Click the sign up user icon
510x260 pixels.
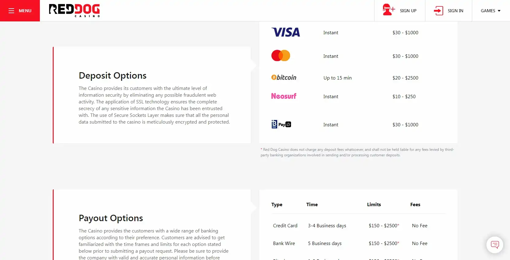pos(389,10)
